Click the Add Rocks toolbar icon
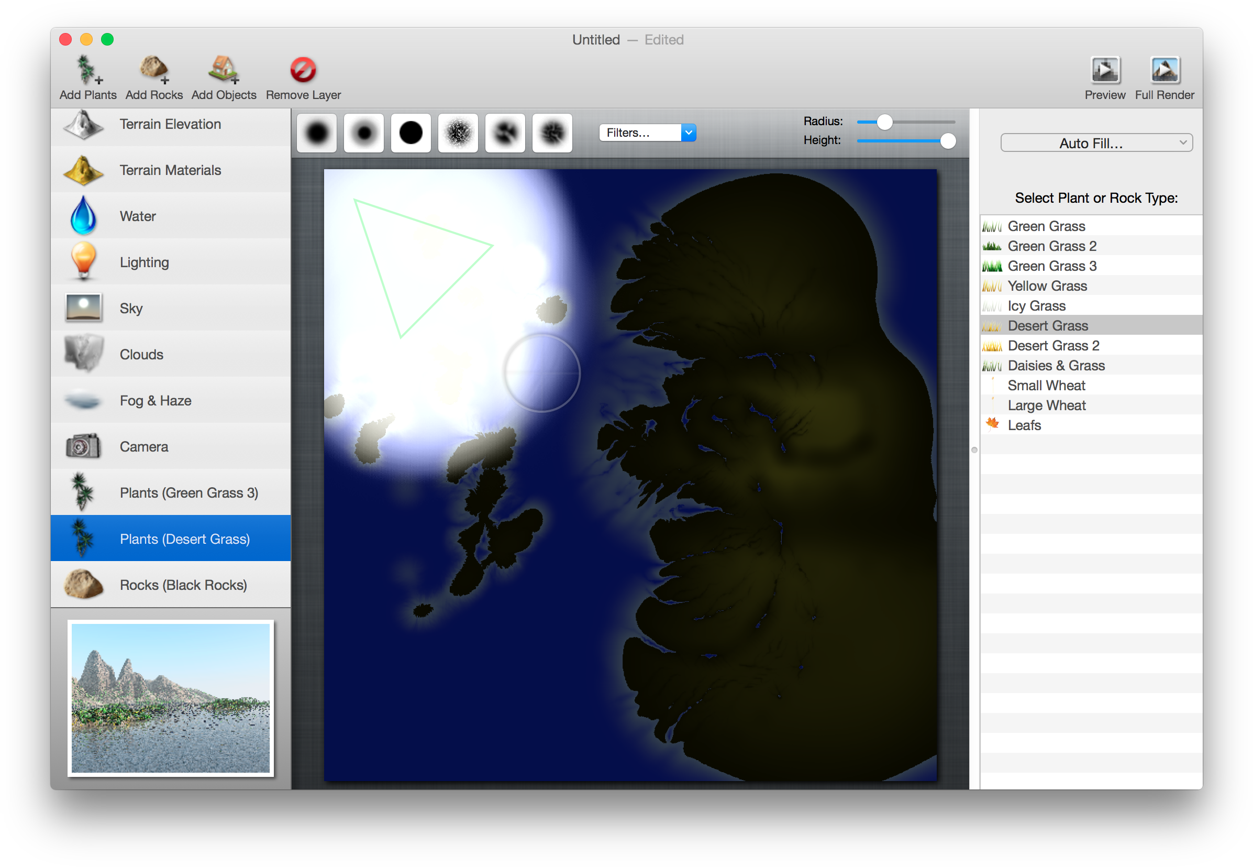Screen dimensions: 1253x867 pos(153,73)
